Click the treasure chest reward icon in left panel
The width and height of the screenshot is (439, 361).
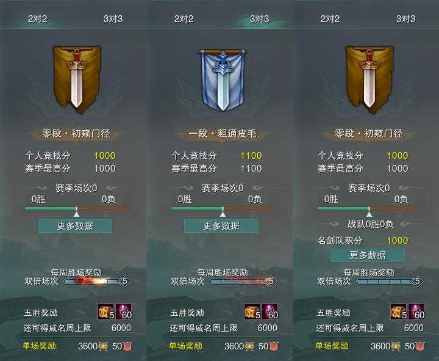pyautogui.click(x=106, y=312)
